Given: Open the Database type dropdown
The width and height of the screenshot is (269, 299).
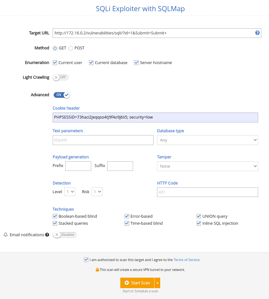Looking at the screenshot, I should click(x=207, y=140).
